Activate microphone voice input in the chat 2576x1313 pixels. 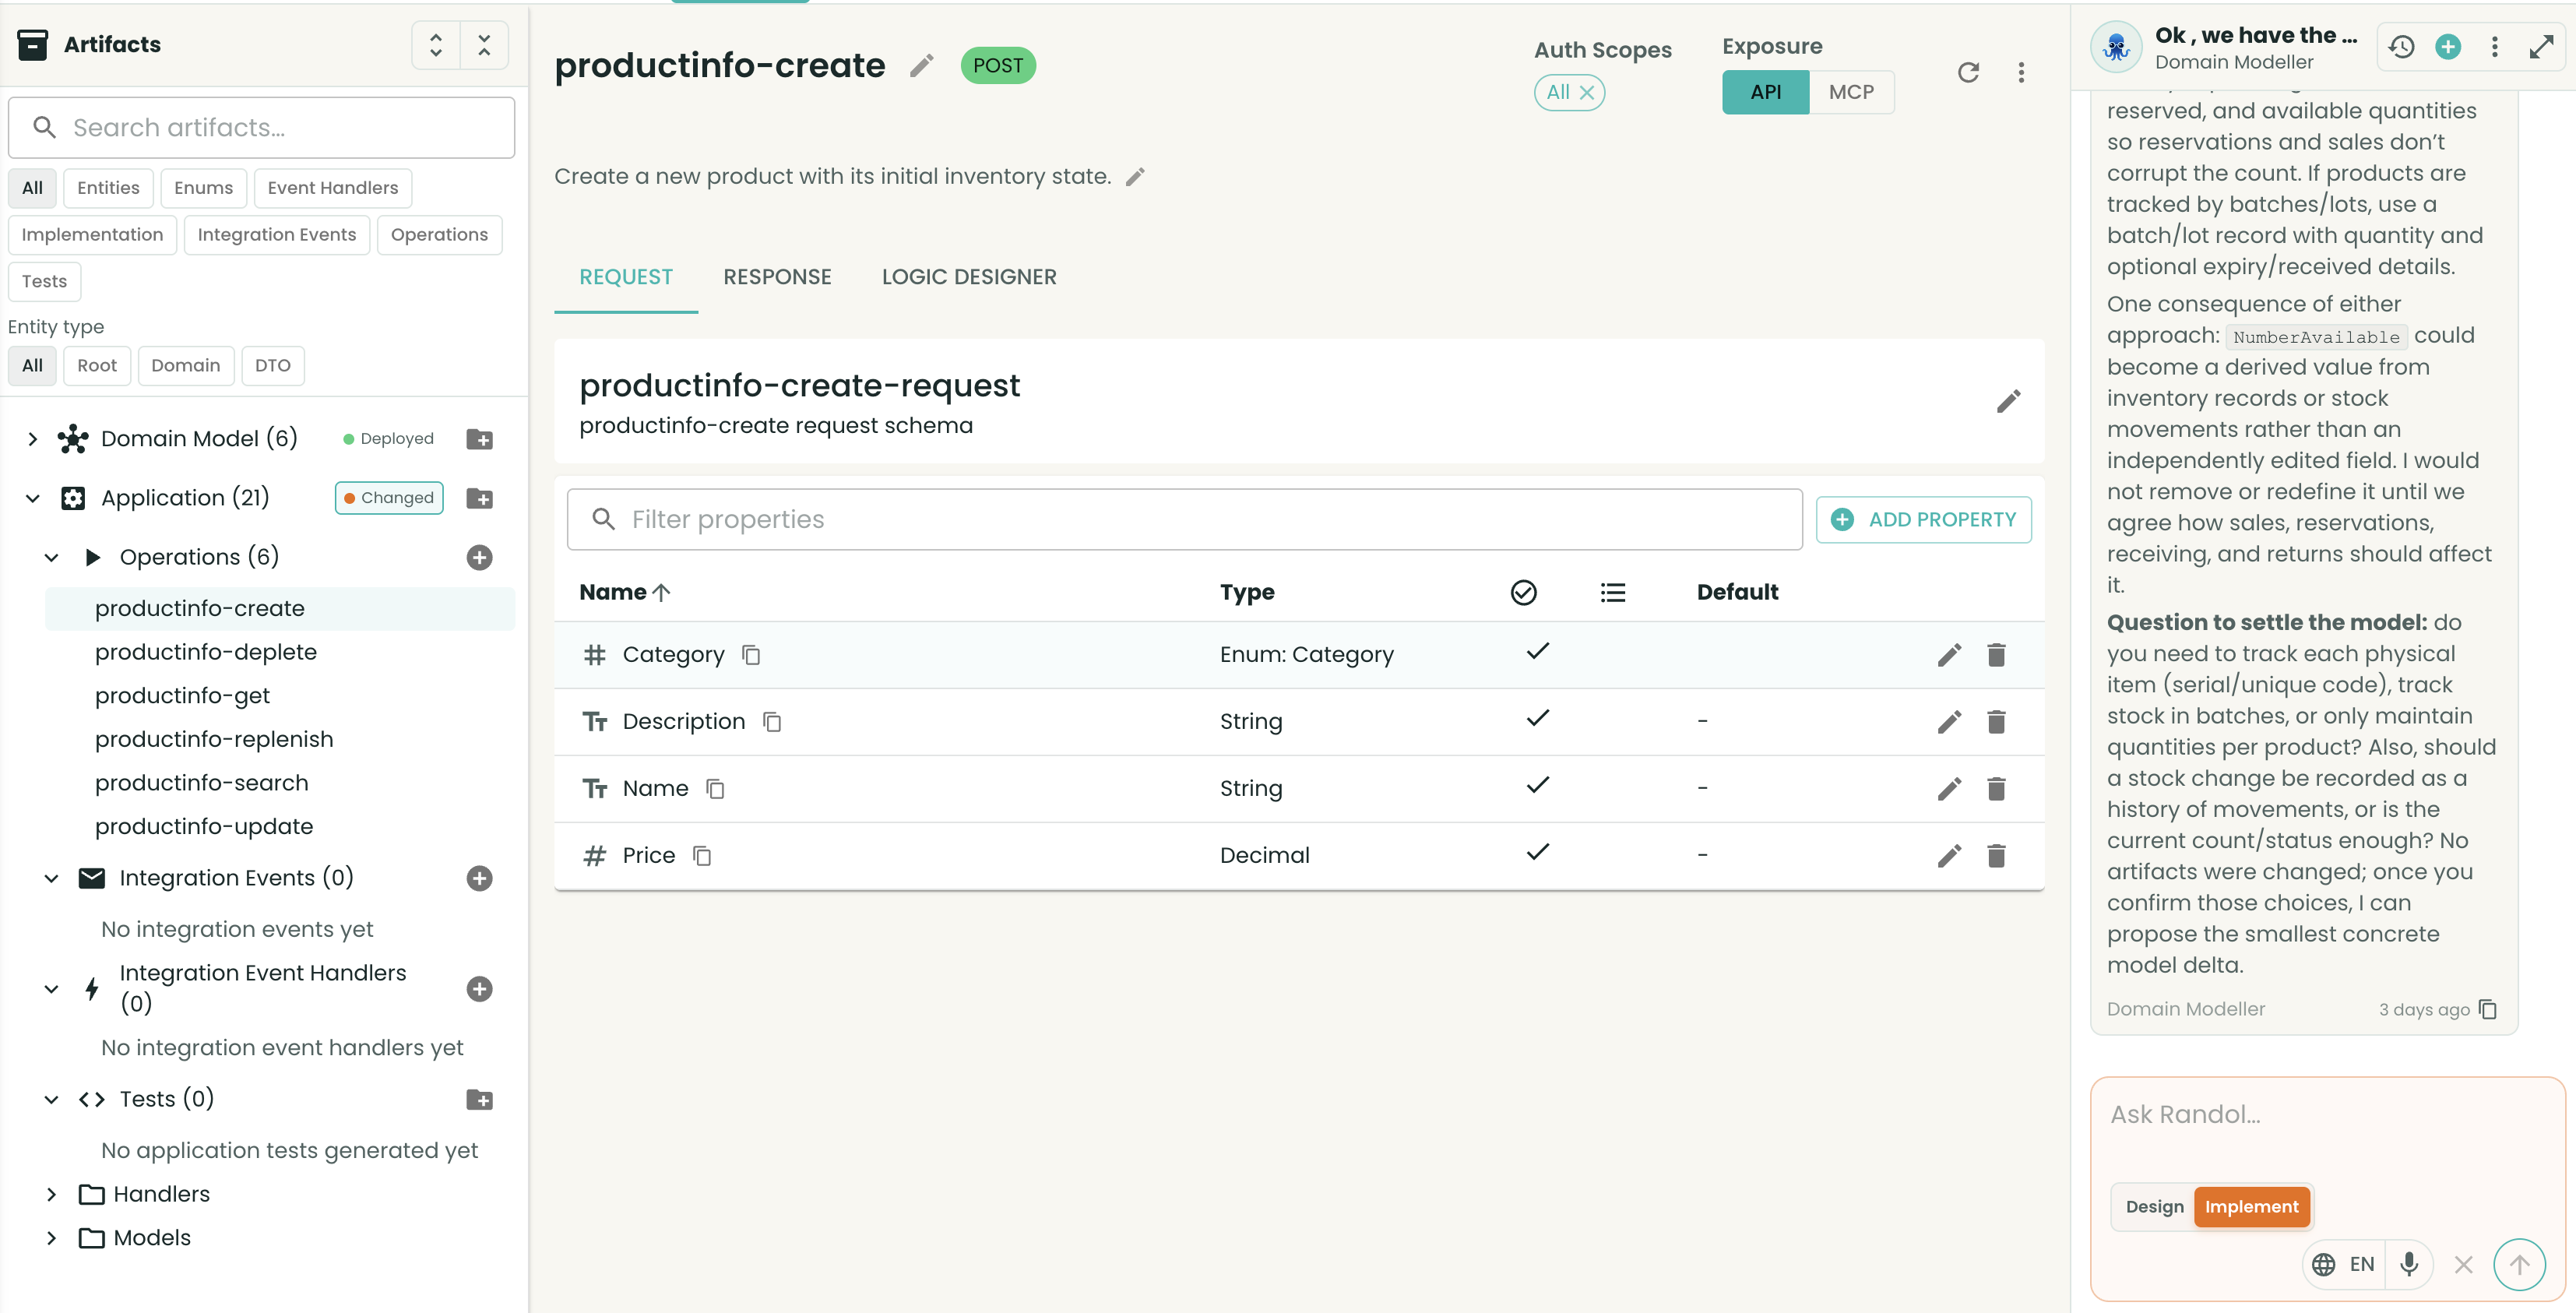click(2409, 1264)
